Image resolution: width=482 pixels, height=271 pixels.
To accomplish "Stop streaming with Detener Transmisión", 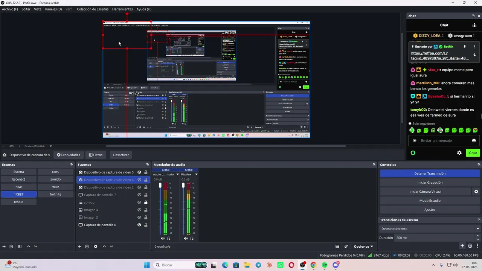I will pyautogui.click(x=430, y=174).
